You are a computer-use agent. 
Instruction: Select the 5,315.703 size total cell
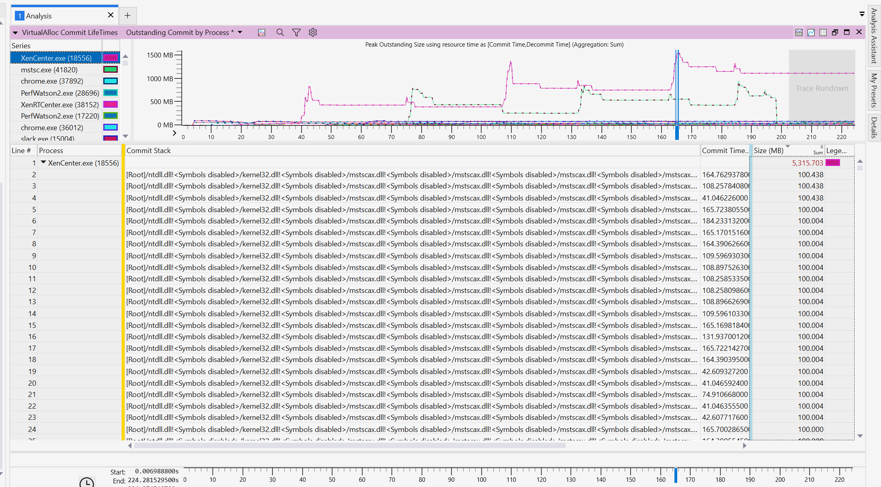[788, 163]
